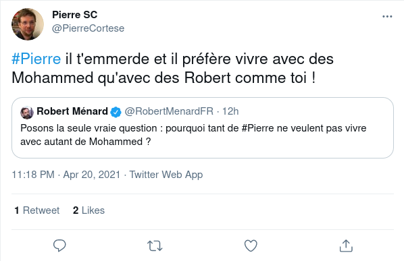
Task: Like the tweet with the heart icon
Action: (251, 245)
